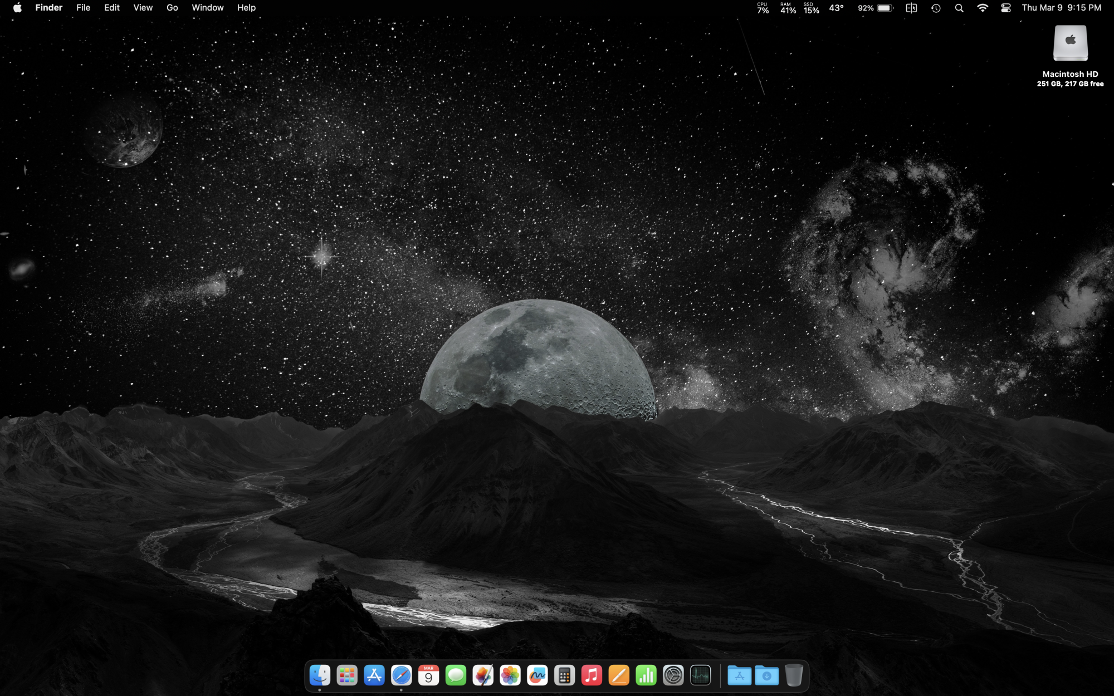Open the Music app icon
The height and width of the screenshot is (696, 1114).
(x=592, y=675)
